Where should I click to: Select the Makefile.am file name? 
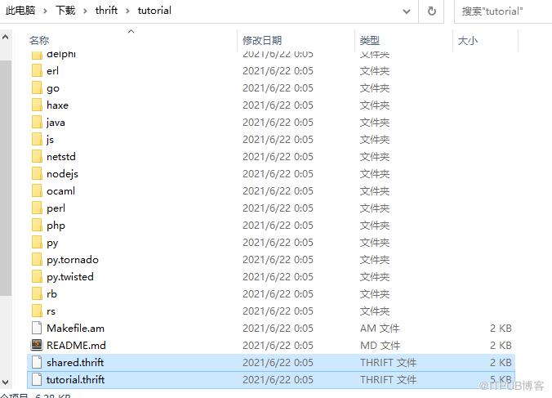(x=75, y=329)
